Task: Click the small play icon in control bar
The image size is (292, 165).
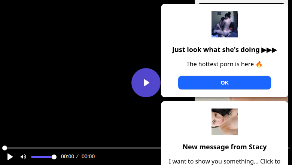Action: click(10, 157)
